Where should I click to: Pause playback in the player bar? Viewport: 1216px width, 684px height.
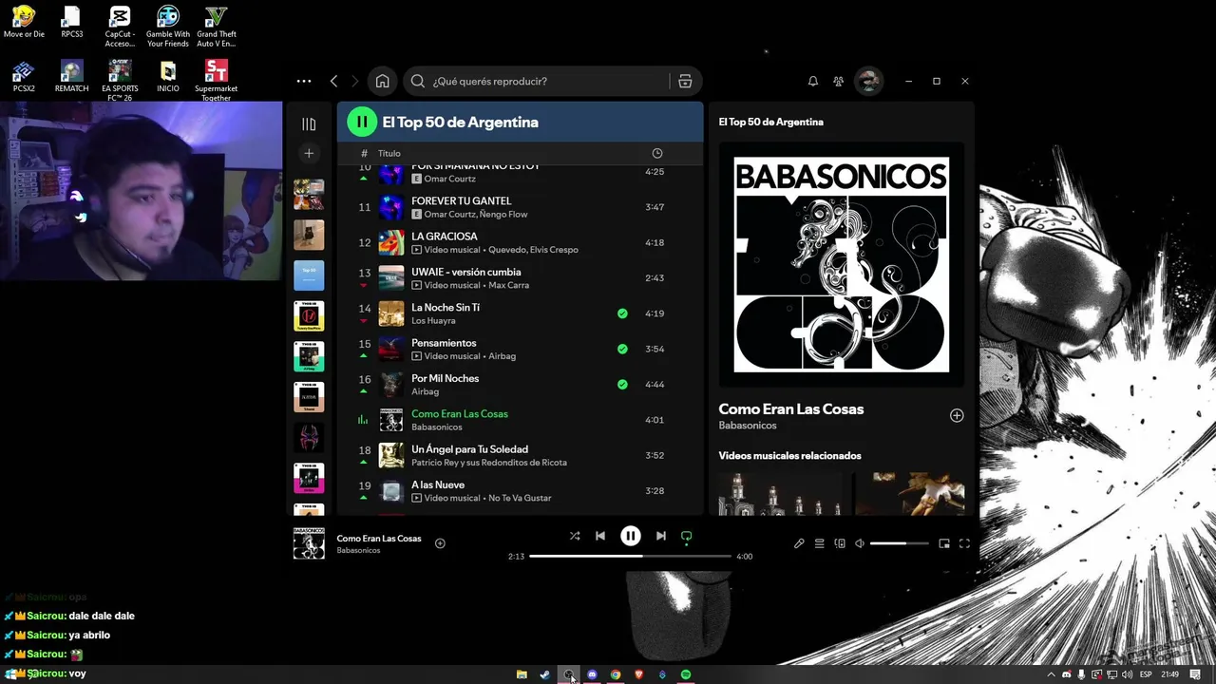click(631, 536)
